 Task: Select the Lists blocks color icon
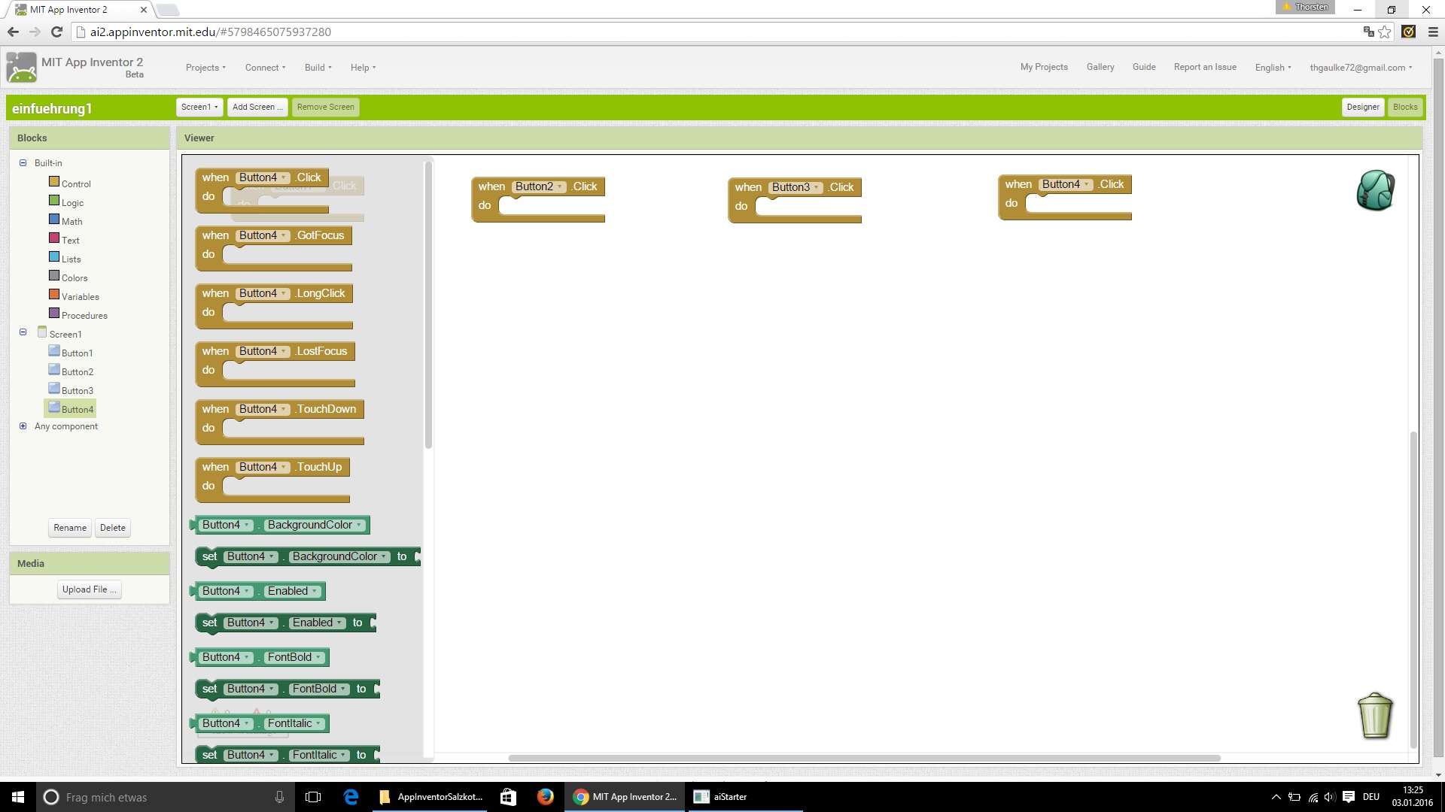(54, 257)
